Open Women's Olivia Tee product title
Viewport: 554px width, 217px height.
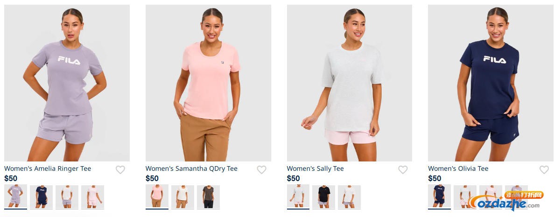[x=458, y=168]
